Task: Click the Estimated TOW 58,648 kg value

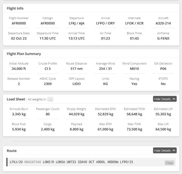Action: [x=134, y=114]
